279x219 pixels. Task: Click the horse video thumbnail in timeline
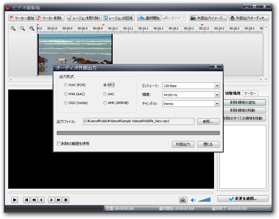[x=75, y=49]
